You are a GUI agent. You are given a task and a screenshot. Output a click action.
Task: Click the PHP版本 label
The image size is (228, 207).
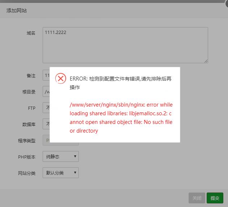pyautogui.click(x=27, y=157)
